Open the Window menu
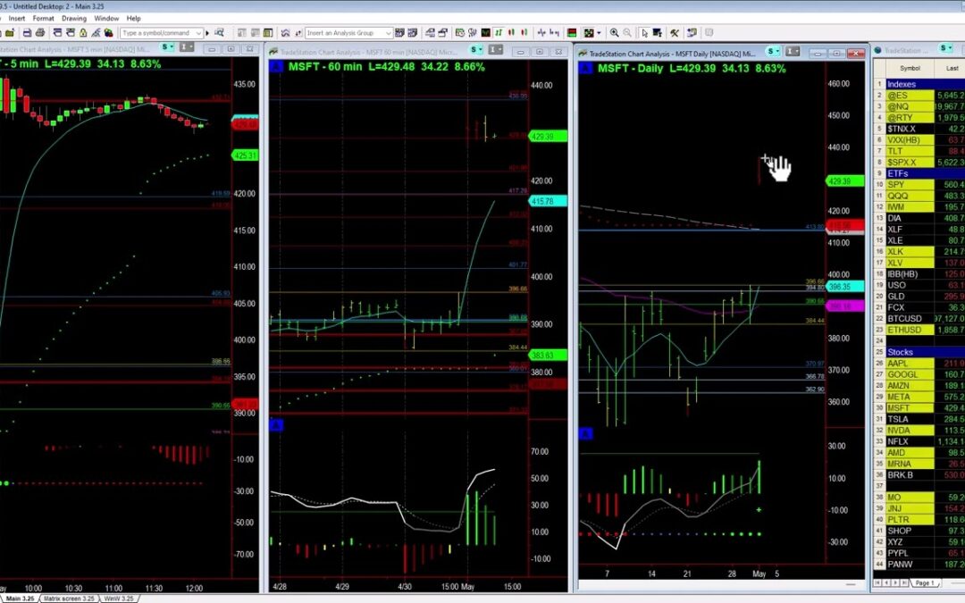Screen dimensions: 965x603 click(106, 19)
